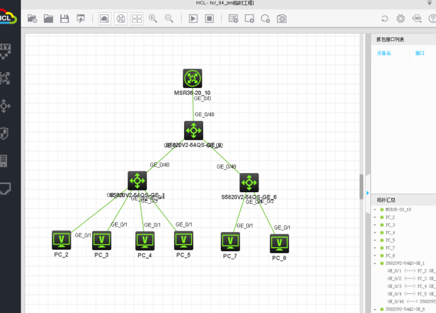Click the GE_0/48 label near core switch

pos(204,114)
